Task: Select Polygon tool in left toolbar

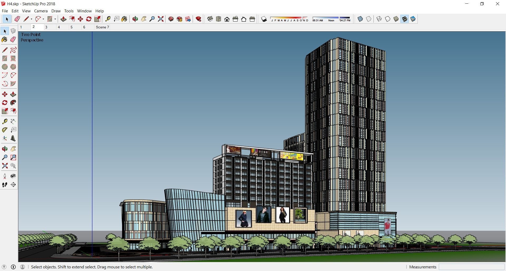Action: (x=13, y=67)
